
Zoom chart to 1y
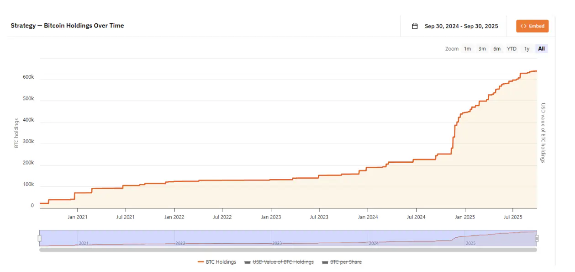coord(527,49)
